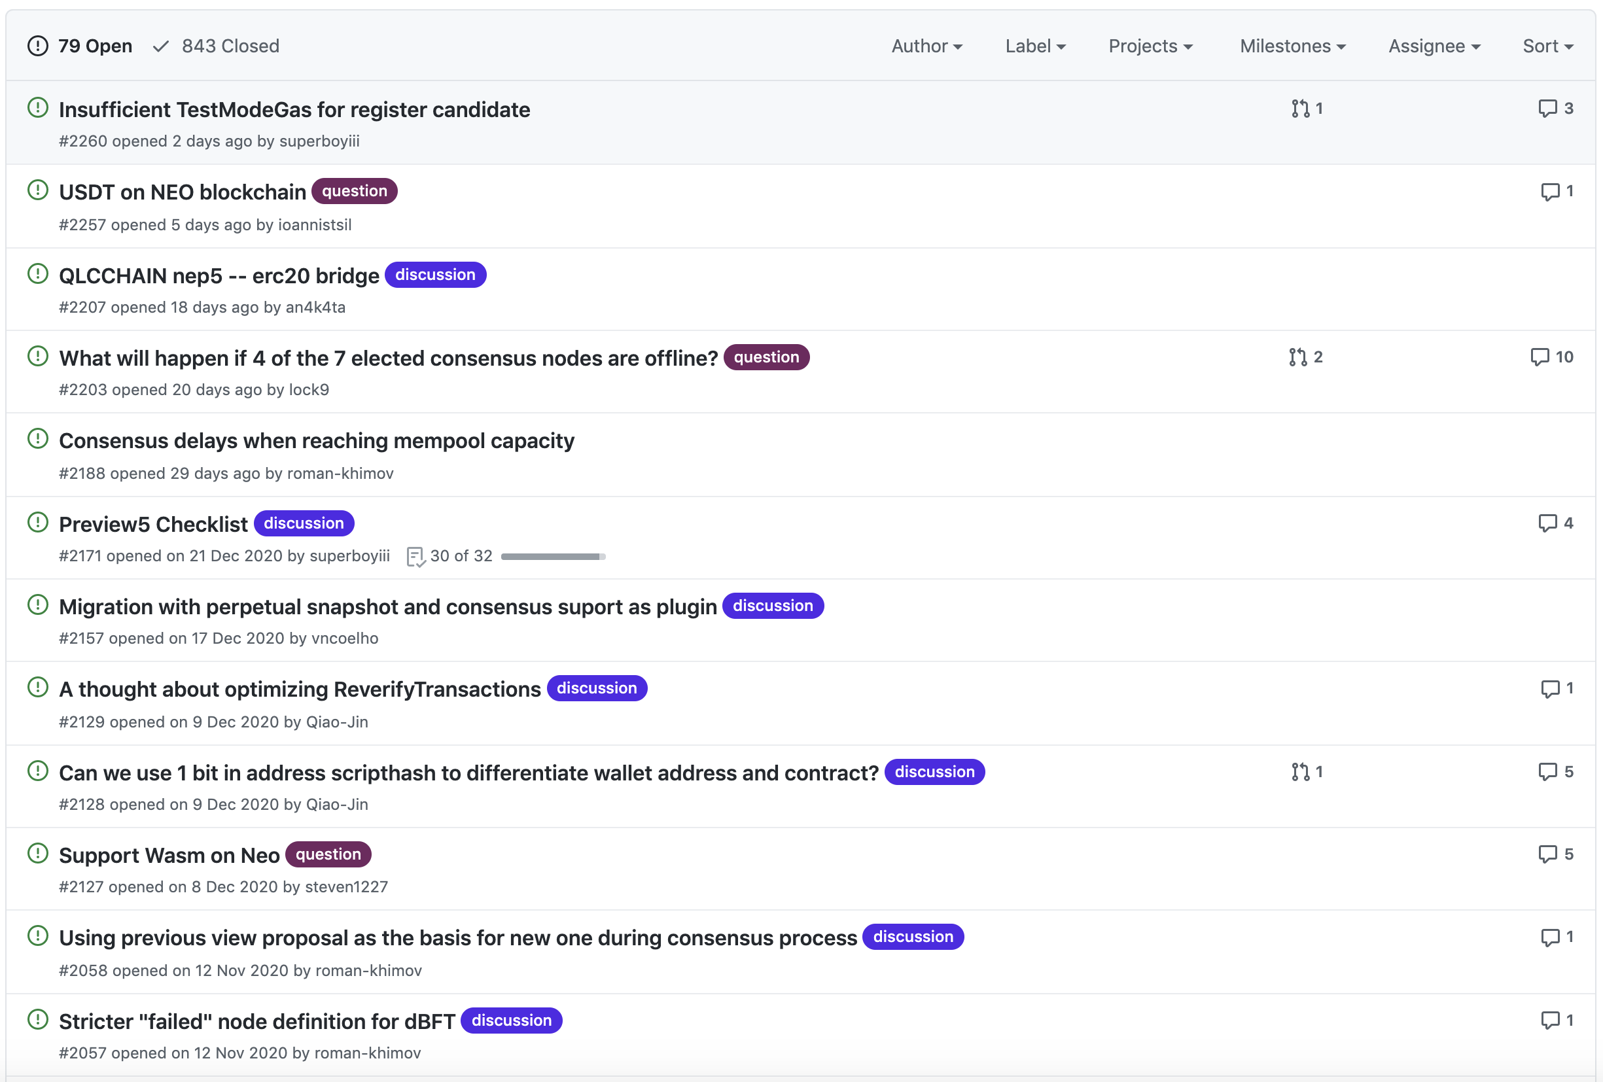The height and width of the screenshot is (1082, 1603).
Task: Click pull request icon on issue #2203
Action: pos(1297,357)
